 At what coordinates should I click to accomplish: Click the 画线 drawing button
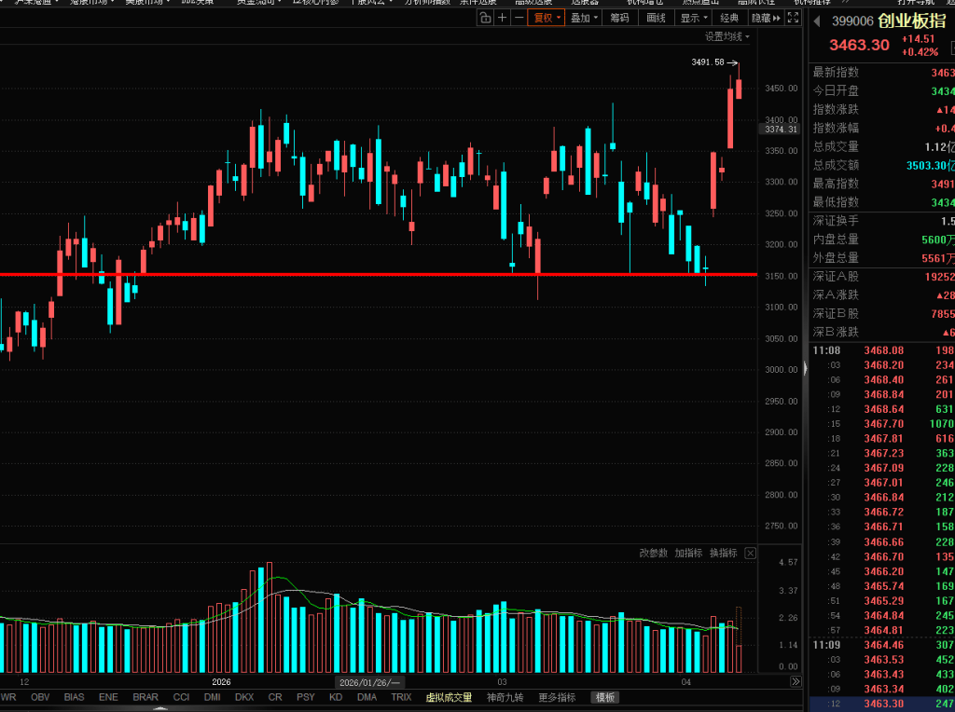656,18
